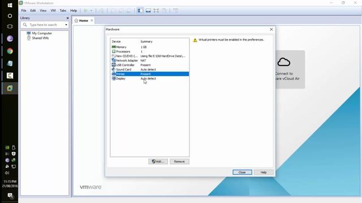Select the Processors device row
Viewport: 362px width, 203px height.
149,51
